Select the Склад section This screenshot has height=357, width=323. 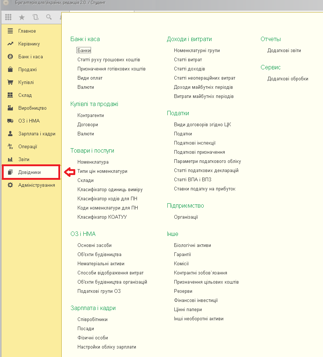25,95
